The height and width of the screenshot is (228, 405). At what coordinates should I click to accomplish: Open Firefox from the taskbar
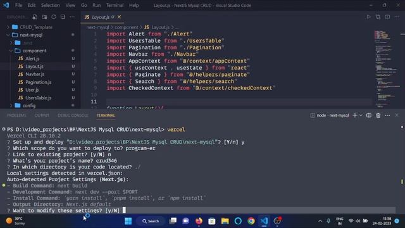(199, 221)
